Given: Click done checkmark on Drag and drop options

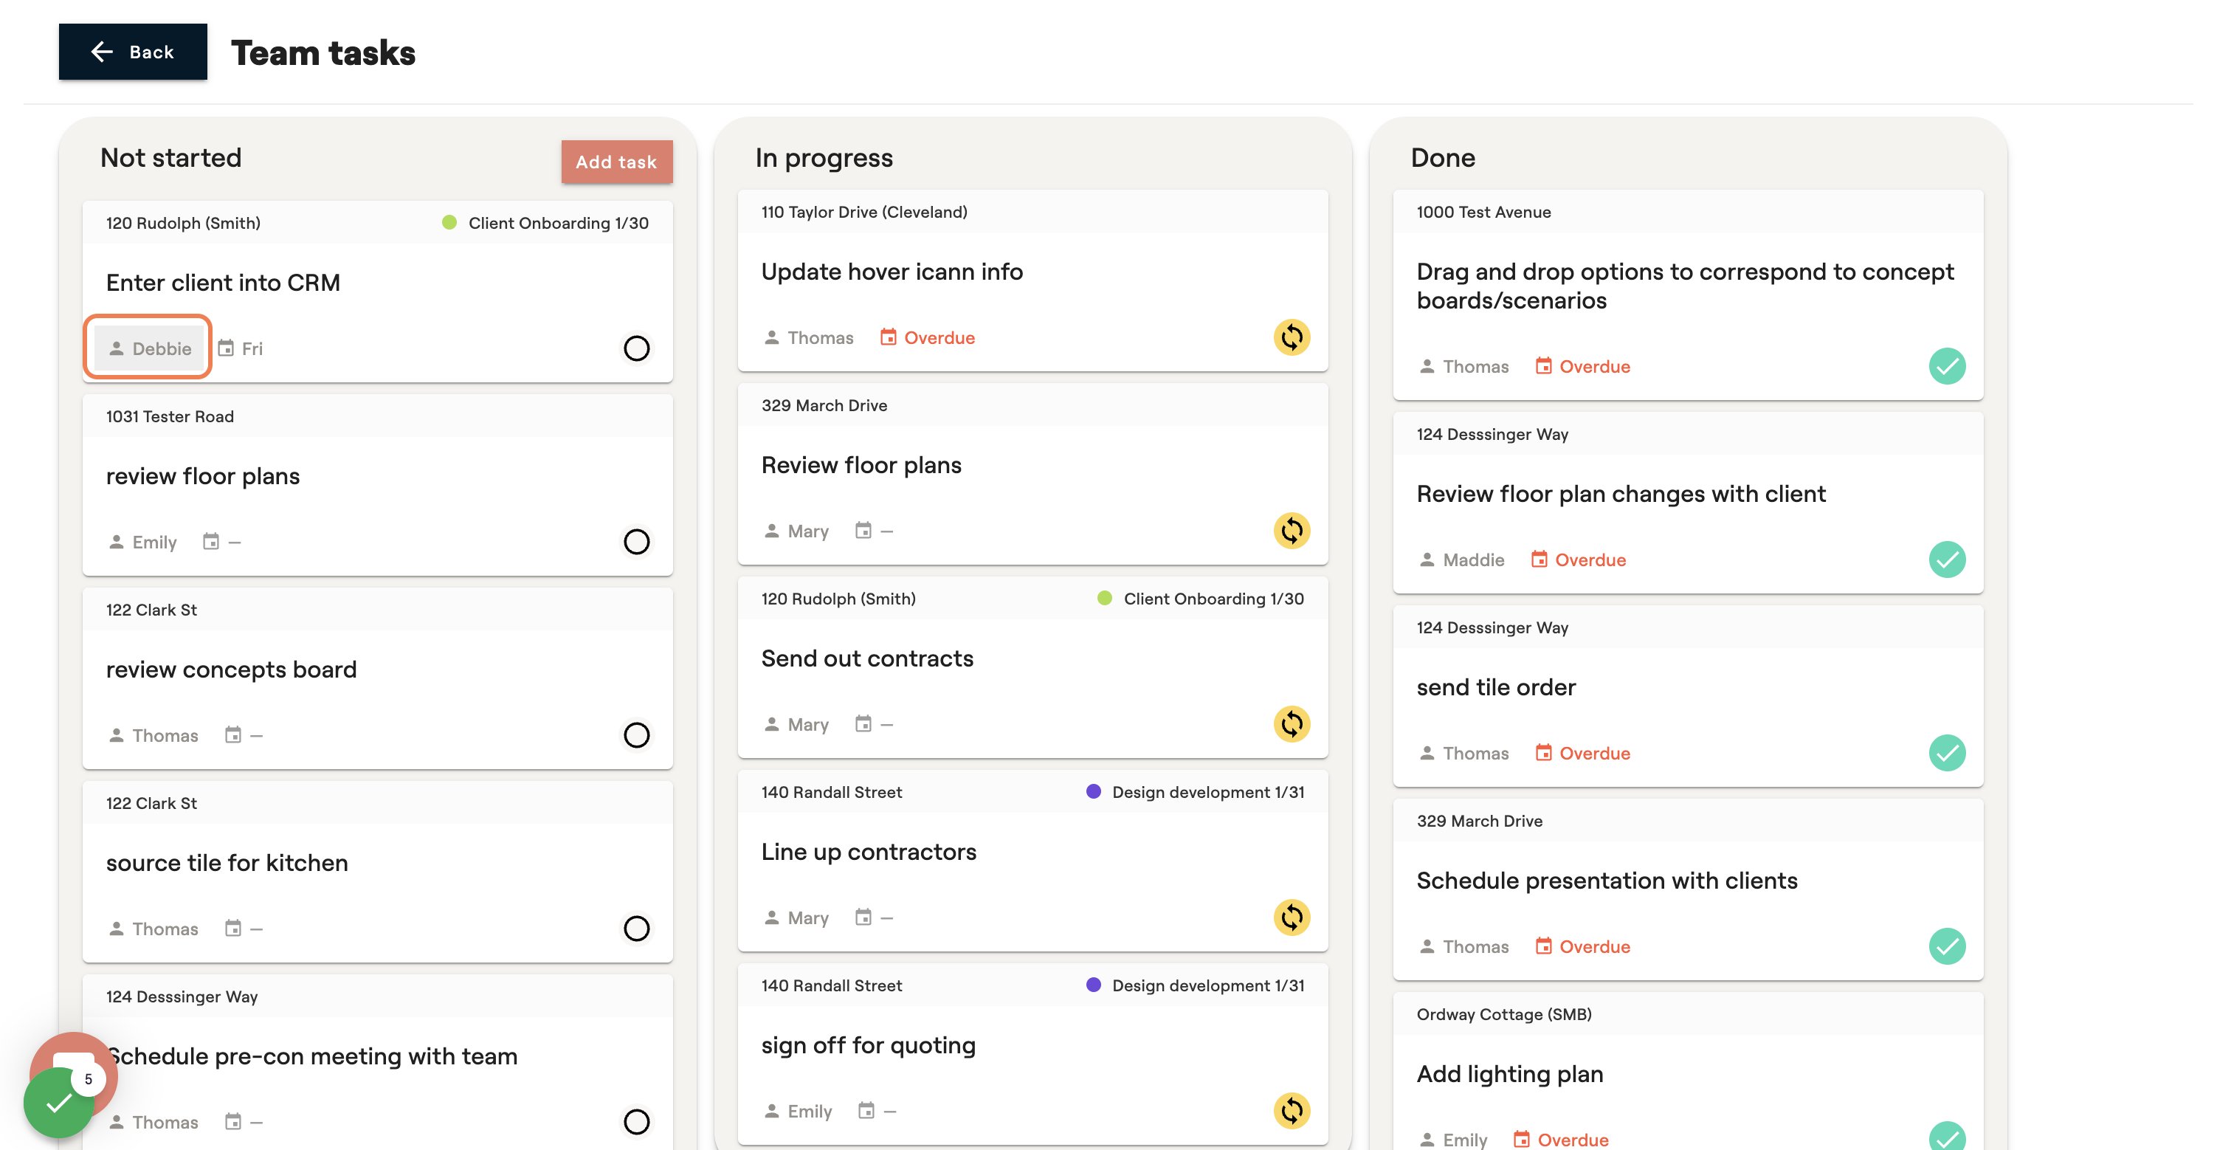Looking at the screenshot, I should pyautogui.click(x=1947, y=366).
